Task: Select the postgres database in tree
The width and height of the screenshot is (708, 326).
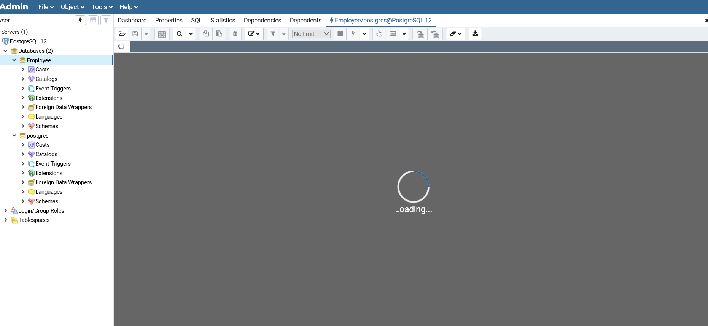Action: pos(38,136)
